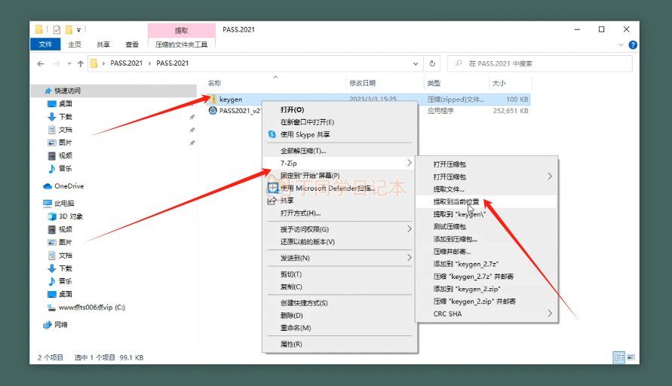Expand the 授予访问权限(G) submenu arrow
Viewport: 672px width, 386px height.
coord(410,228)
